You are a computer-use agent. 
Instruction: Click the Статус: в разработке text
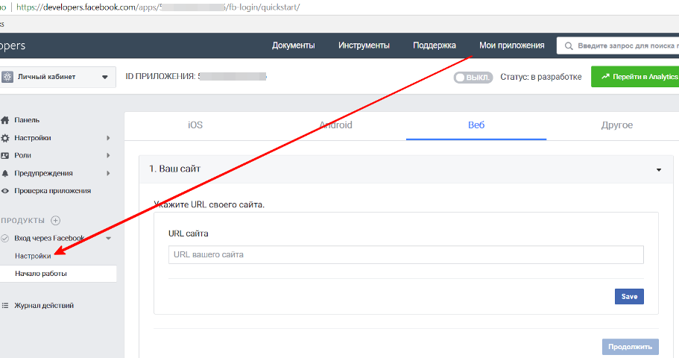tap(541, 77)
